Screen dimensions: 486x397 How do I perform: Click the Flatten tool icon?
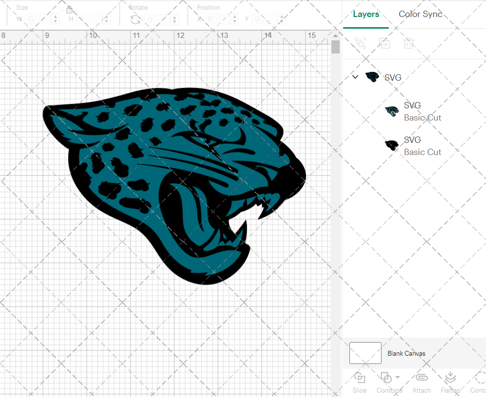click(451, 378)
